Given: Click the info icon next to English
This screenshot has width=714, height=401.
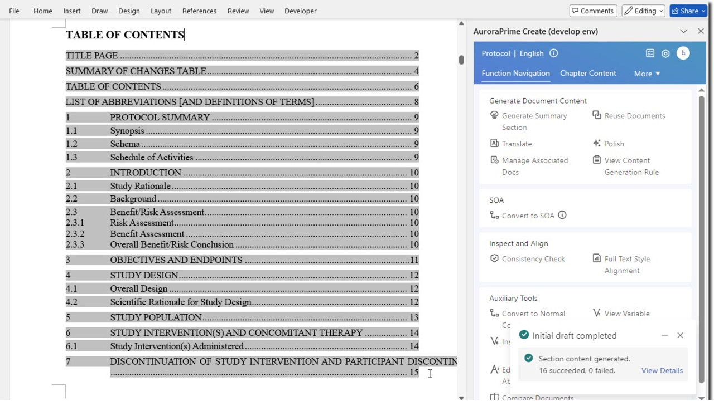Looking at the screenshot, I should 553,53.
